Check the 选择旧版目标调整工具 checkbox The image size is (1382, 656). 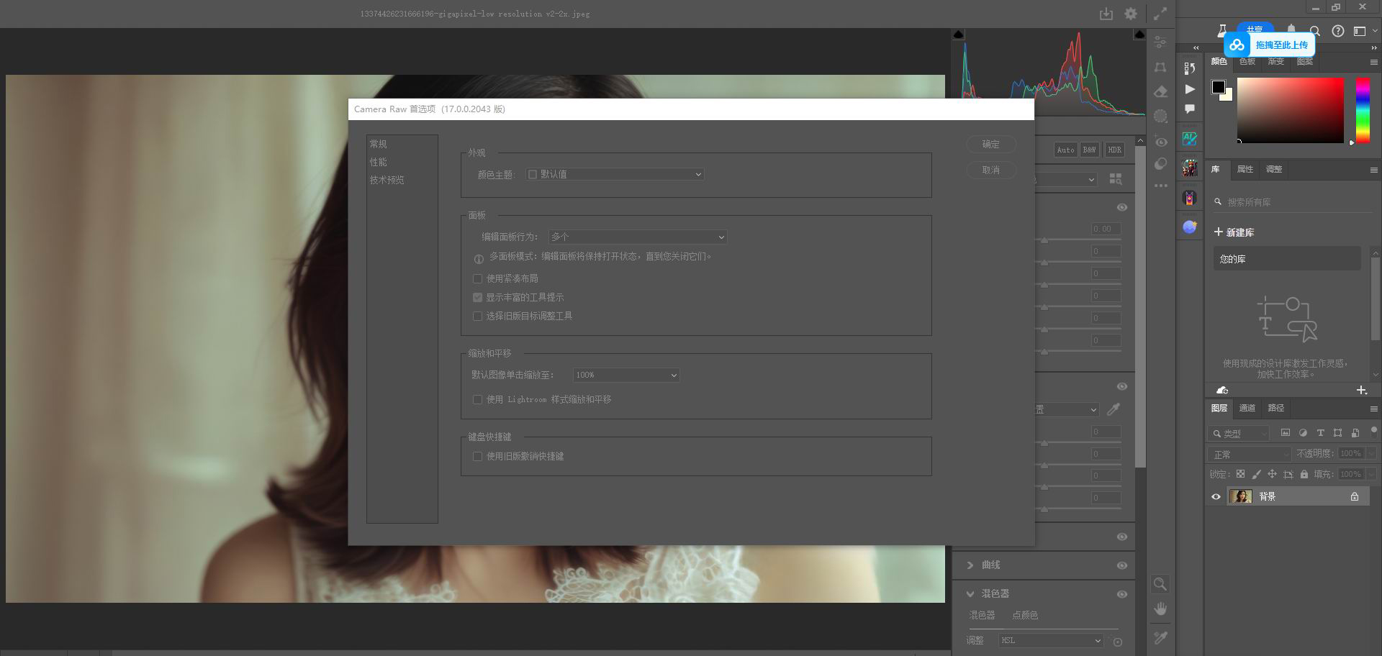click(x=477, y=316)
